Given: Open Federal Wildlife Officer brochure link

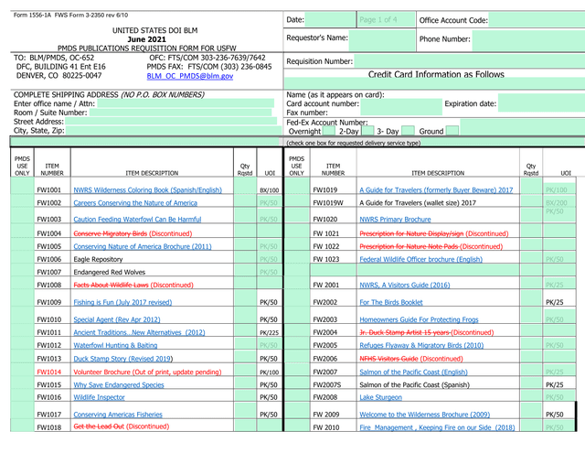Looking at the screenshot, I should pos(420,259).
